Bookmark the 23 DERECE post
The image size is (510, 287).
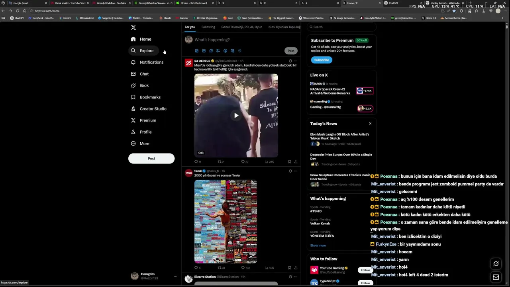point(290,162)
